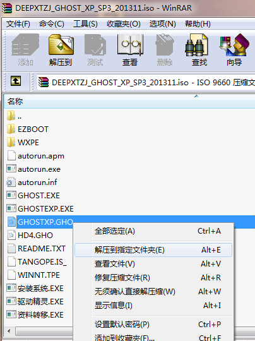Click the HD4.GHO file icon
The width and height of the screenshot is (255, 341).
point(11,235)
